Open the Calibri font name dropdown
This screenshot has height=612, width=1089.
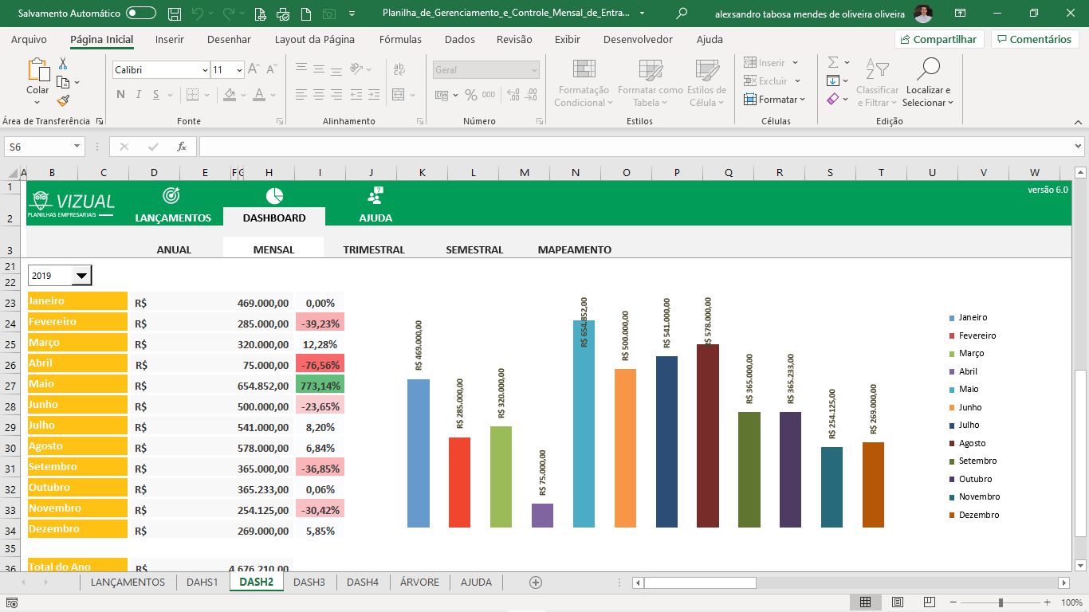tap(205, 70)
